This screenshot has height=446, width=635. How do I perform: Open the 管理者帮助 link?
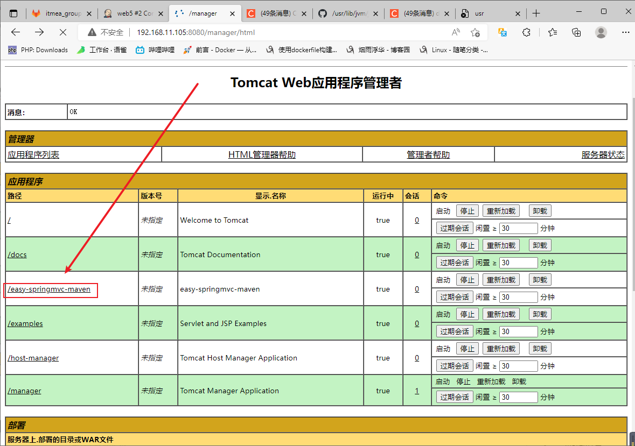click(428, 154)
